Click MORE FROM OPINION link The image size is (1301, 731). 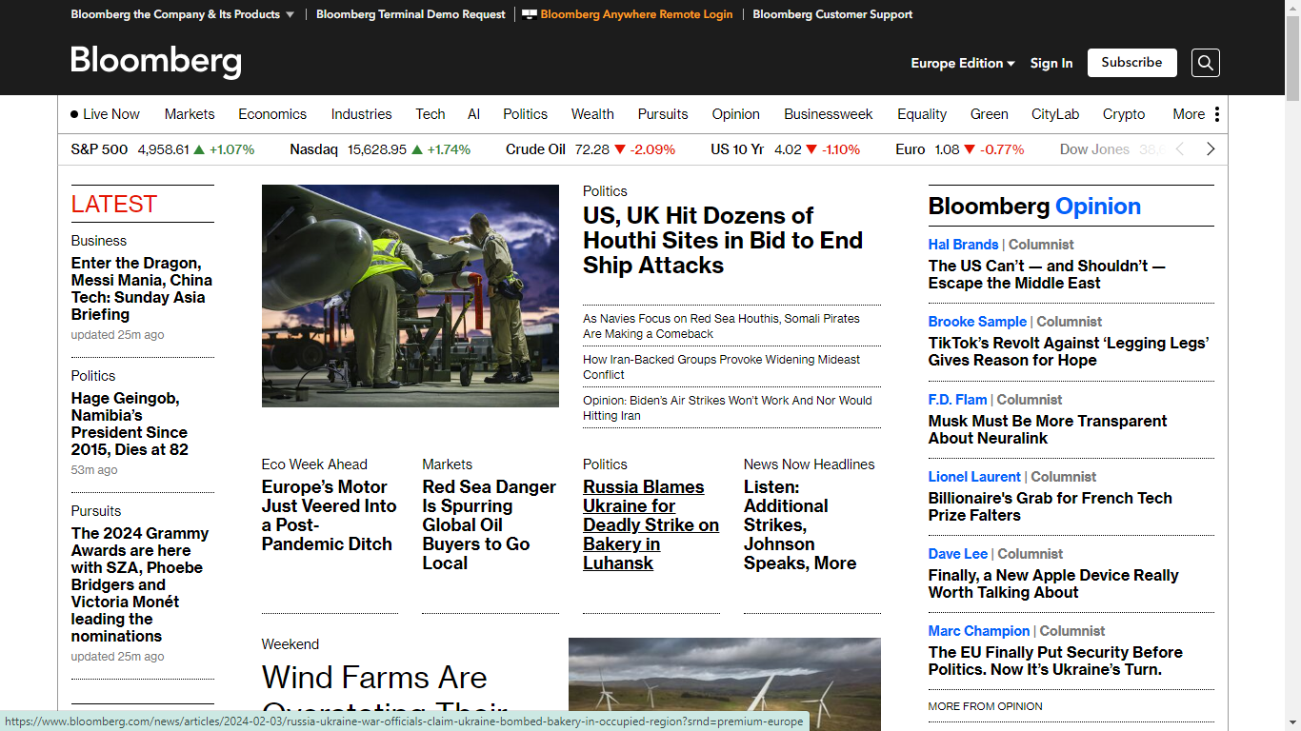pos(985,706)
